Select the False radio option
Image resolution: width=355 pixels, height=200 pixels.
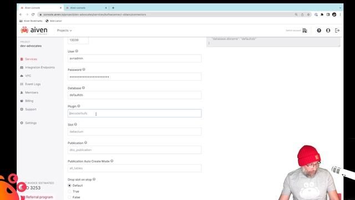point(69,197)
